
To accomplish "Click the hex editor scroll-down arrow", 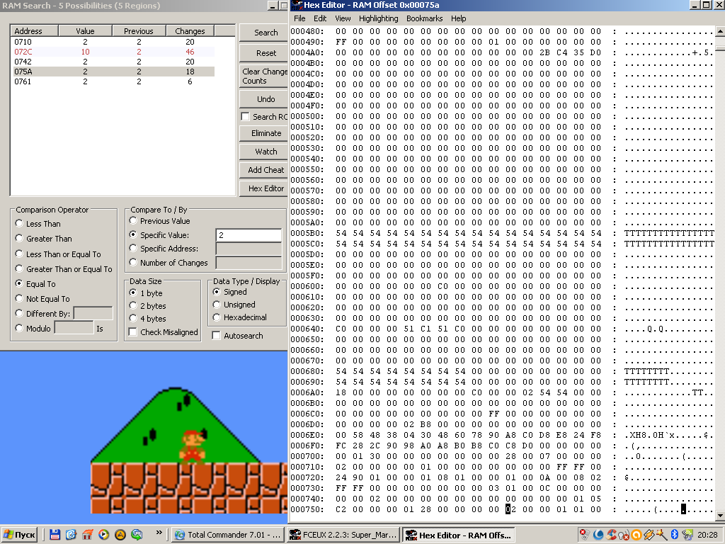I will (x=720, y=516).
